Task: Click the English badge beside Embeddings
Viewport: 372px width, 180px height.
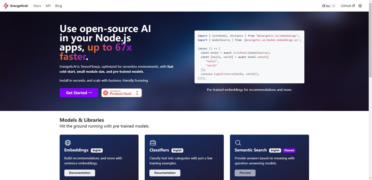Action: point(97,151)
